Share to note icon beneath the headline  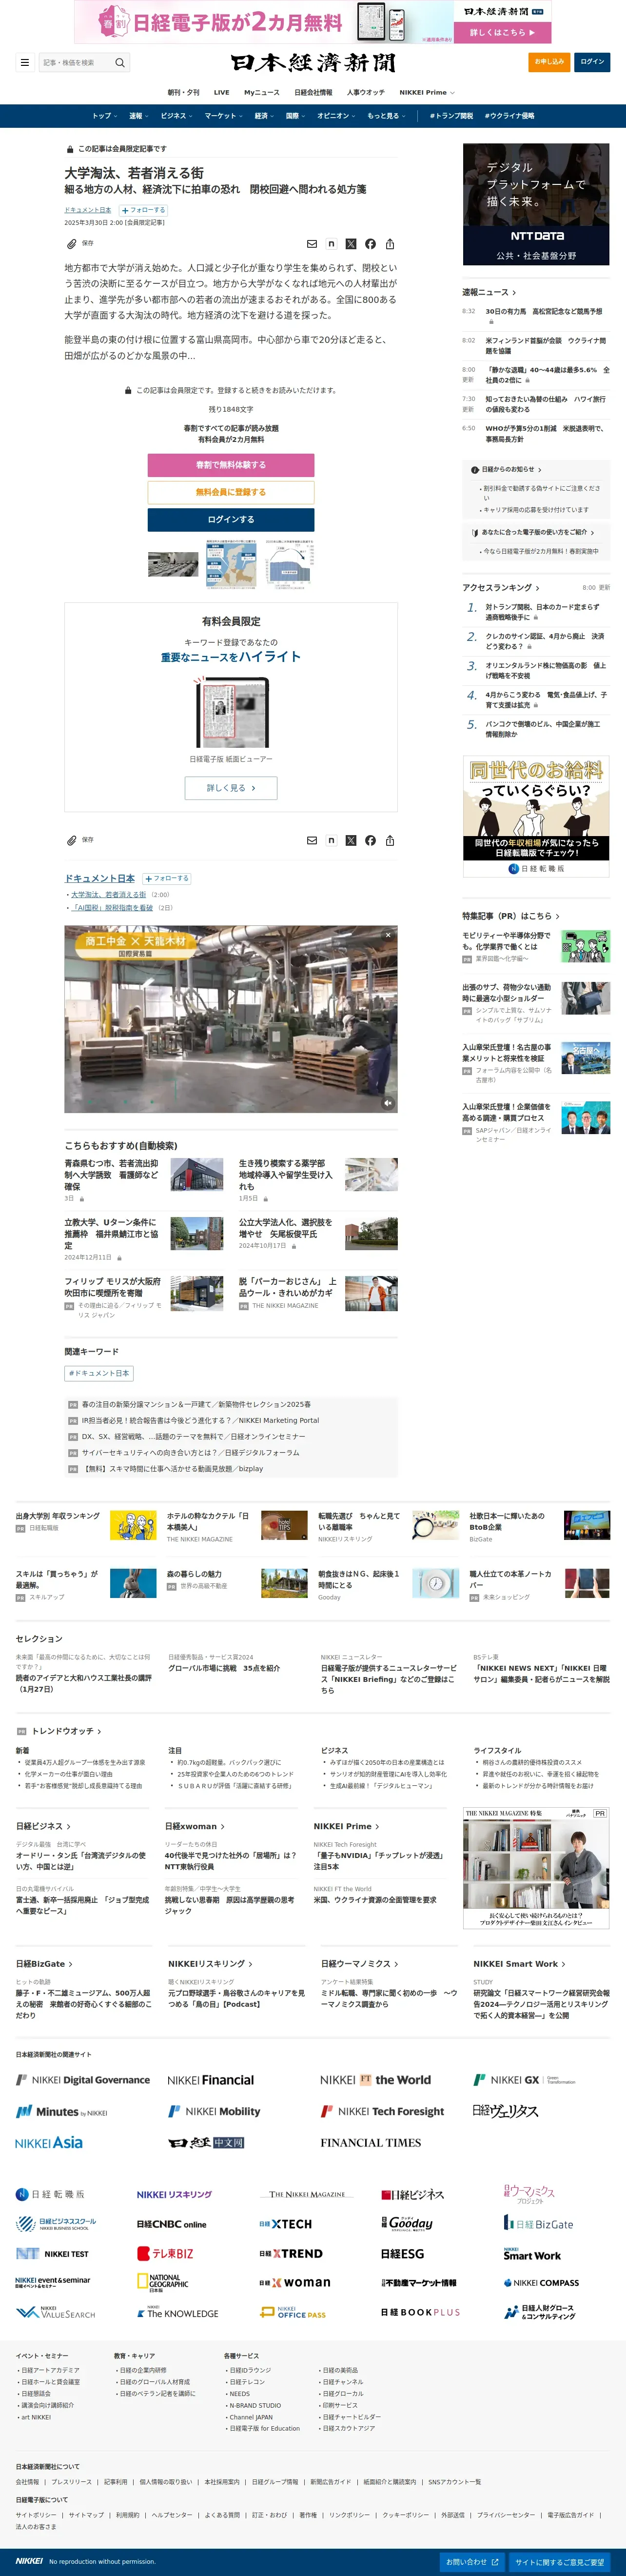[x=331, y=244]
